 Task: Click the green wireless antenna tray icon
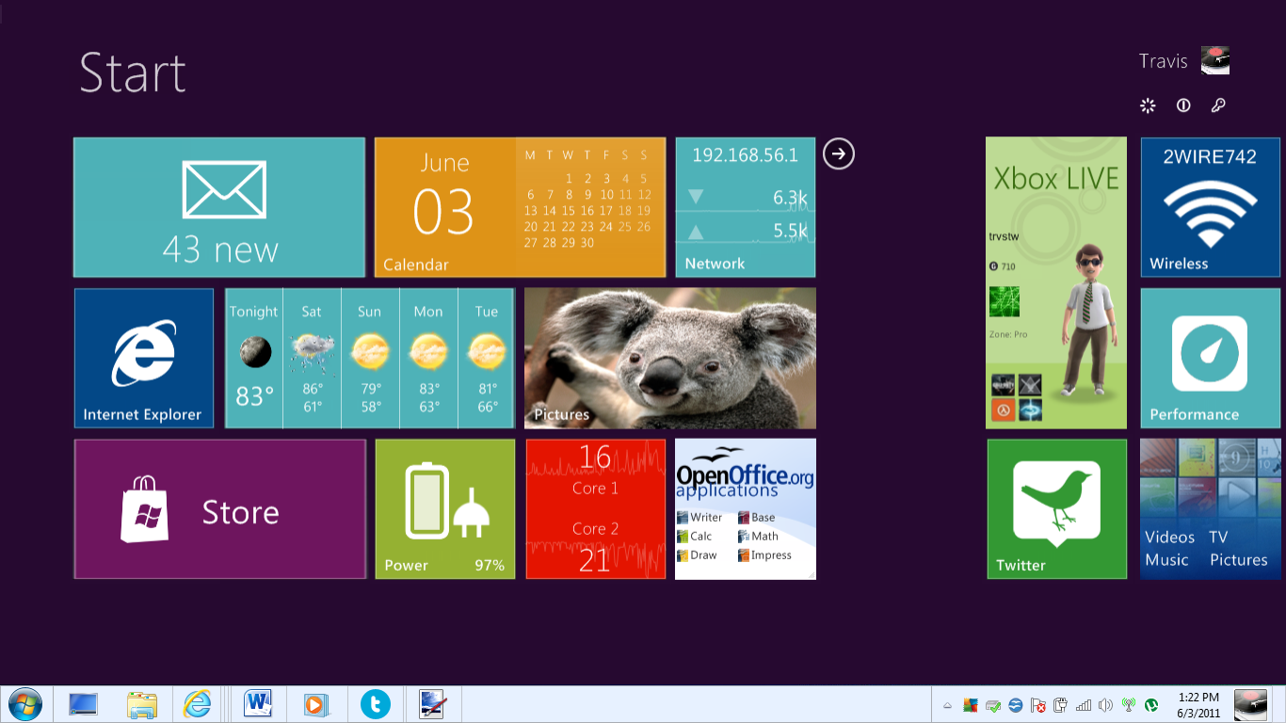click(1128, 705)
